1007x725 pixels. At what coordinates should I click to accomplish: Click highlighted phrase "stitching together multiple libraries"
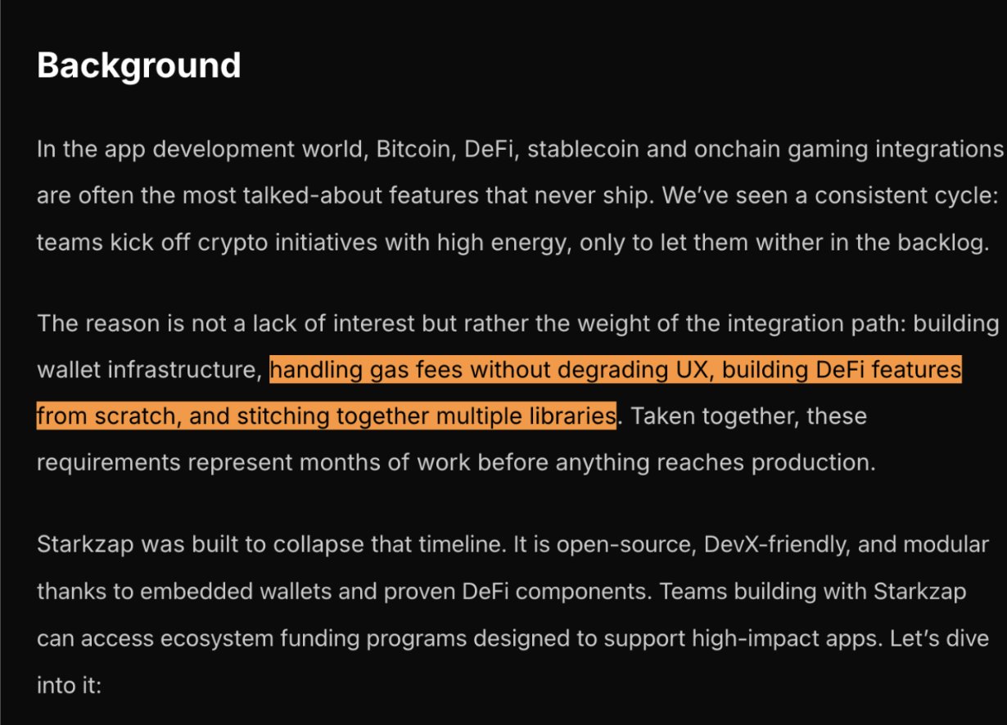[x=426, y=416]
